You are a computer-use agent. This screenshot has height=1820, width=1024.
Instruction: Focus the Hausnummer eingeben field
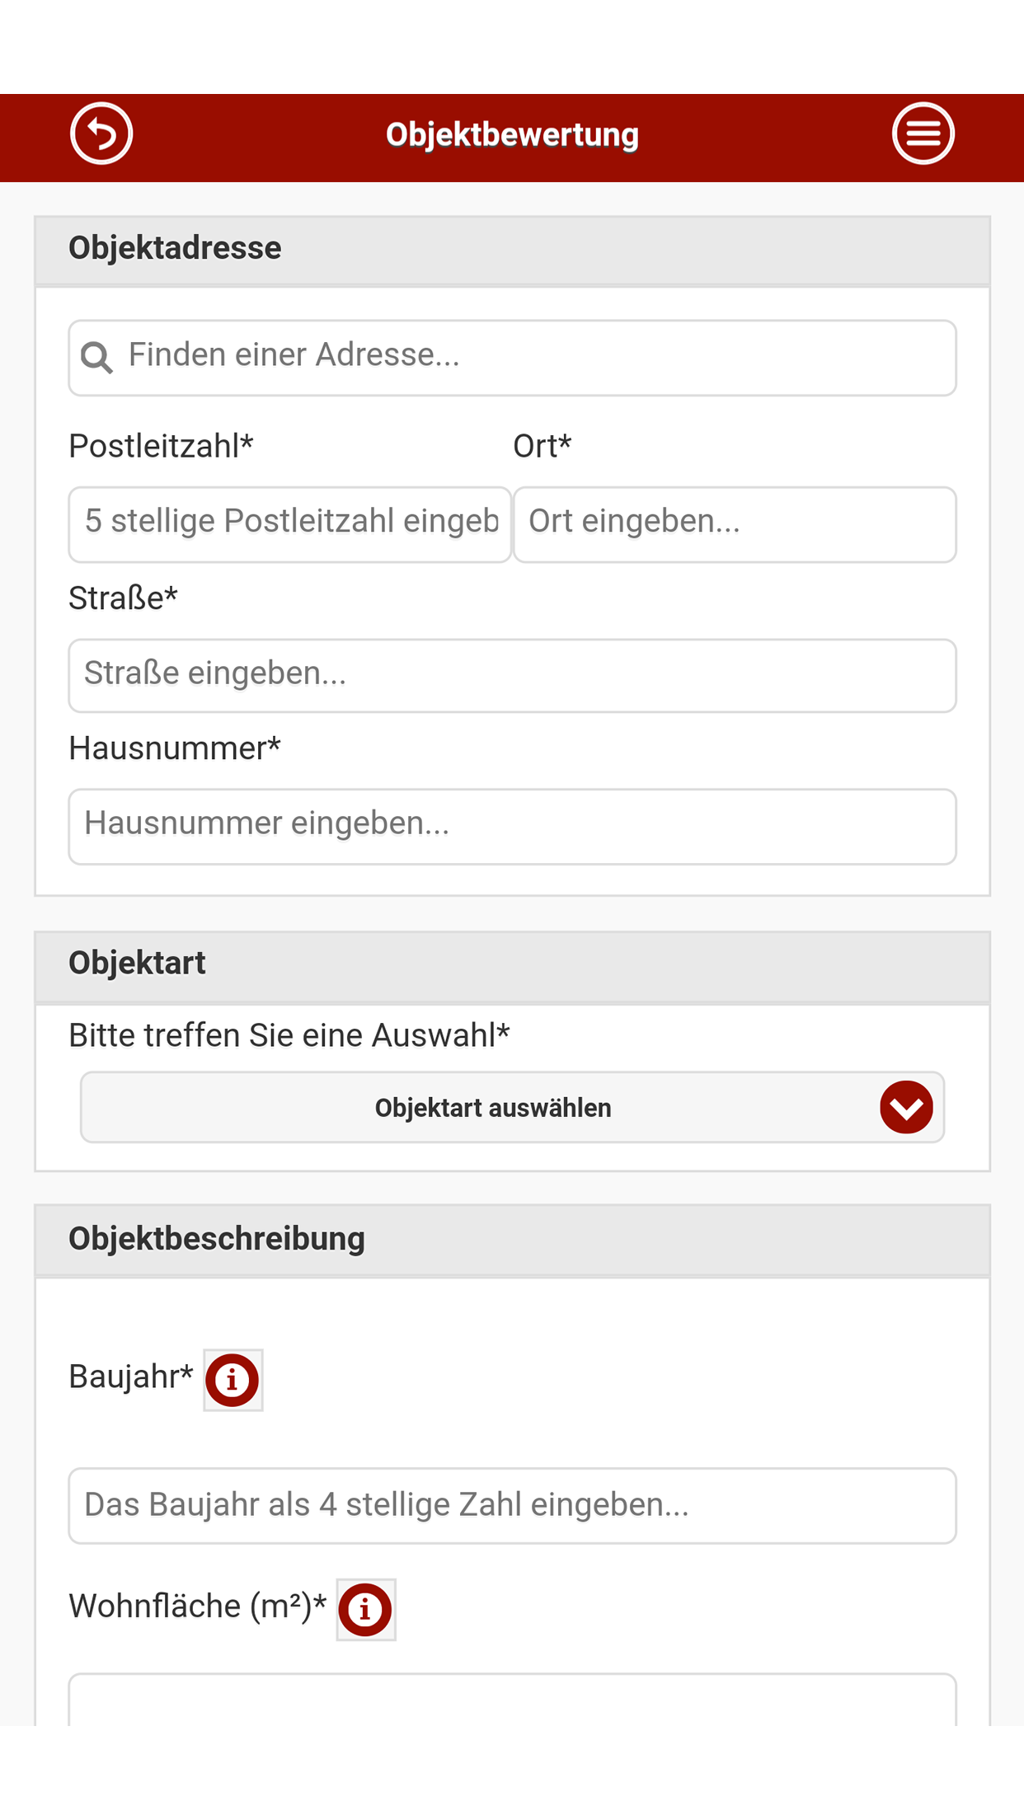click(x=512, y=826)
